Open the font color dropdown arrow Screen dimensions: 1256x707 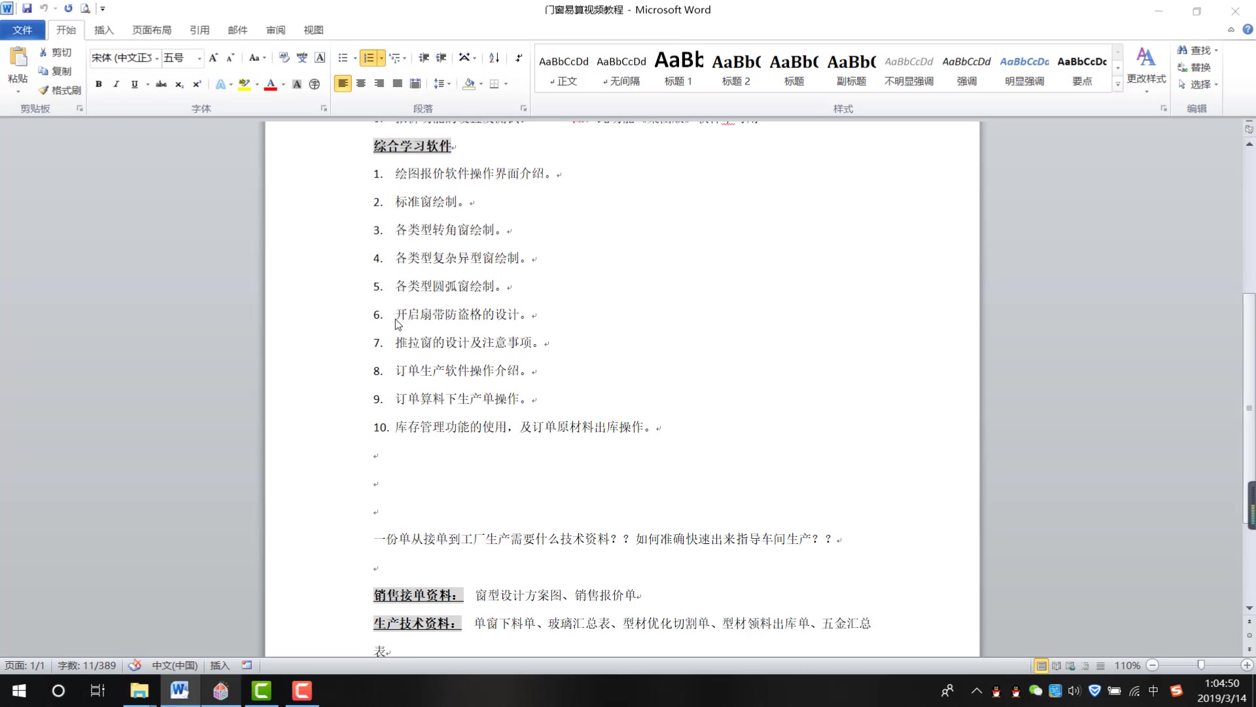click(x=283, y=84)
